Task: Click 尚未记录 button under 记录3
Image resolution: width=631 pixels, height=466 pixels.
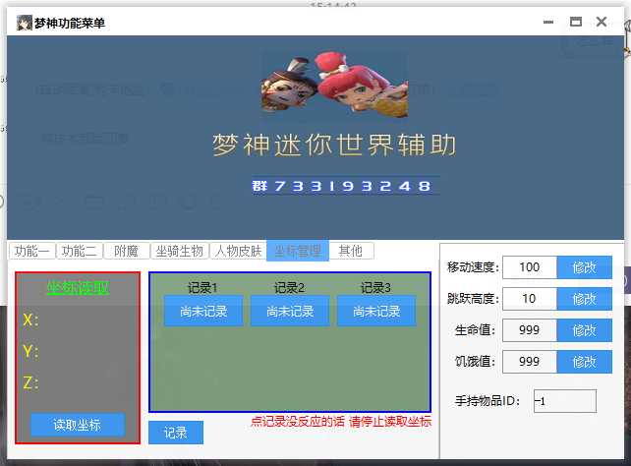Action: pyautogui.click(x=376, y=311)
